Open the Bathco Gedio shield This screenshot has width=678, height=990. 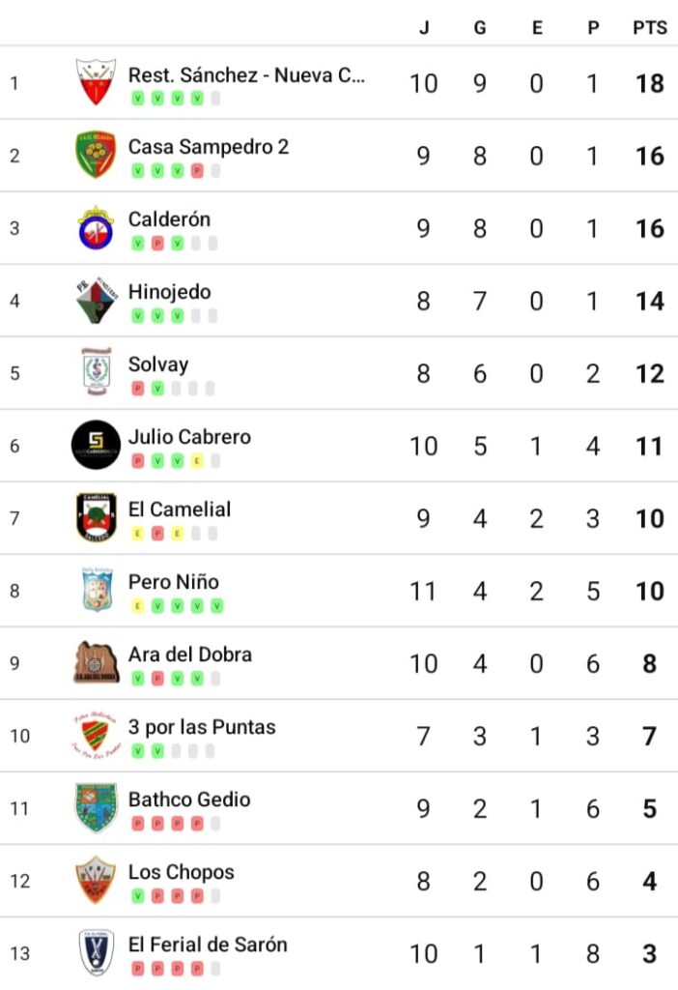pyautogui.click(x=96, y=807)
